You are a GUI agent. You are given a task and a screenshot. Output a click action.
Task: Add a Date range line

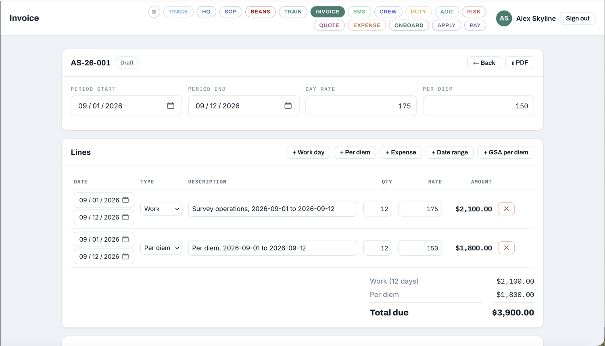[x=450, y=152]
